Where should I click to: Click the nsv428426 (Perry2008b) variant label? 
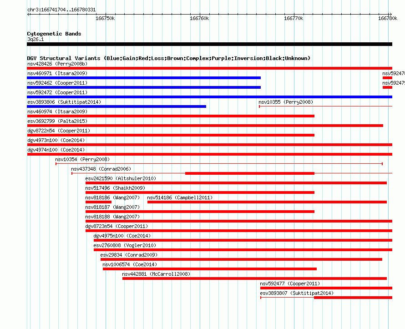[57, 64]
